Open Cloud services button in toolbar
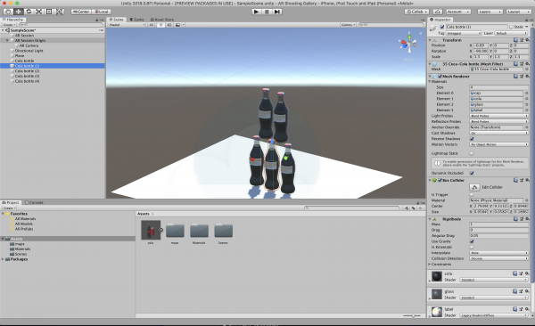 pyautogui.click(x=438, y=12)
